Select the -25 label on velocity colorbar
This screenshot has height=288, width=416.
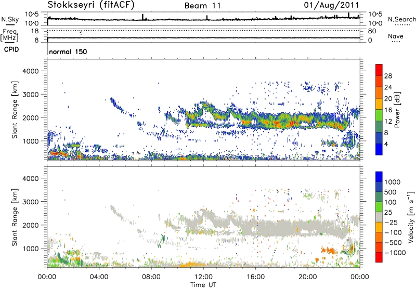click(x=391, y=222)
